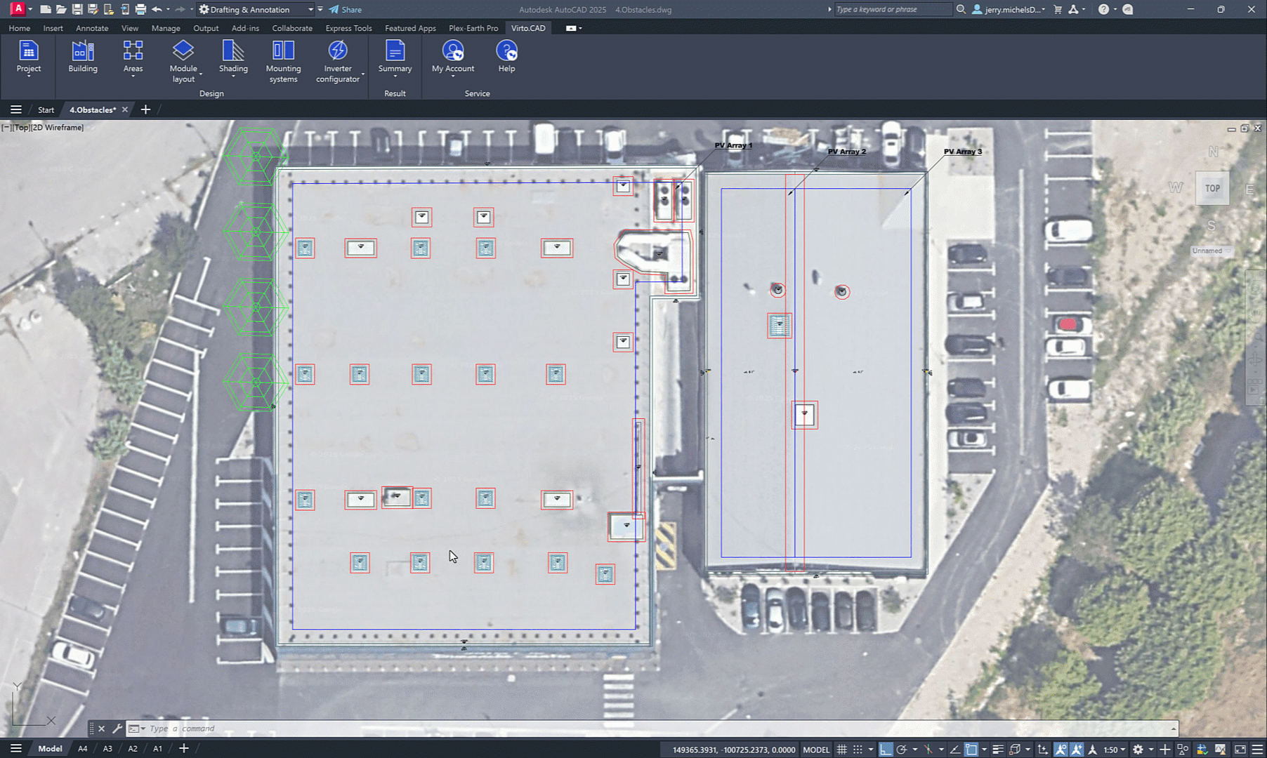Undo the last action
The width and height of the screenshot is (1267, 758).
(157, 9)
